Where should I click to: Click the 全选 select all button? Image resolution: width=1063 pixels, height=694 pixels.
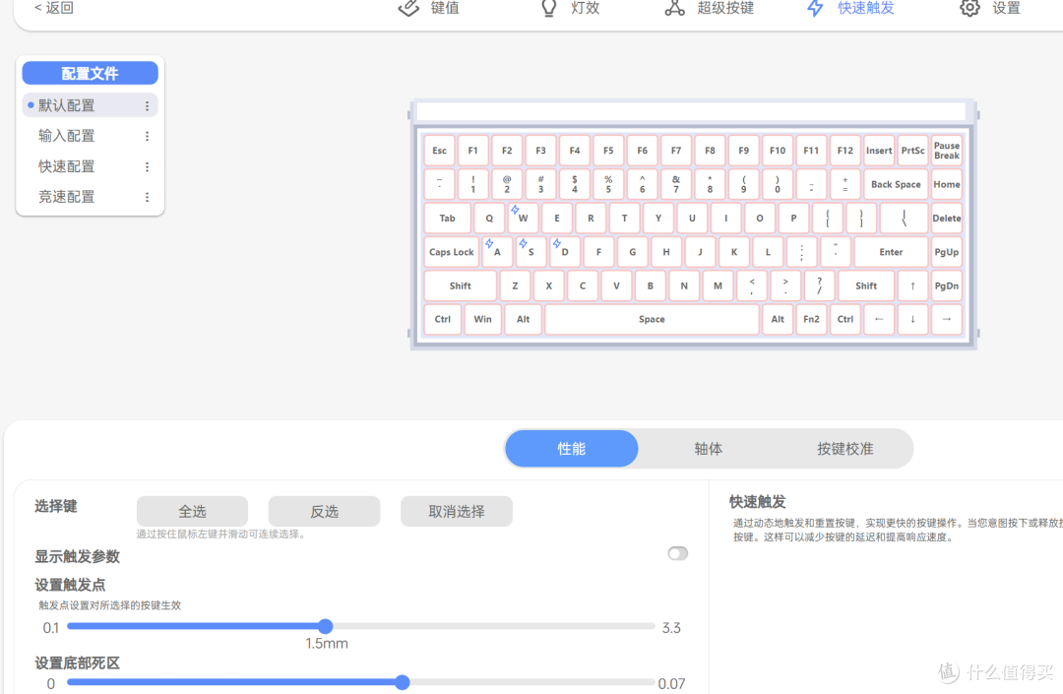click(191, 511)
